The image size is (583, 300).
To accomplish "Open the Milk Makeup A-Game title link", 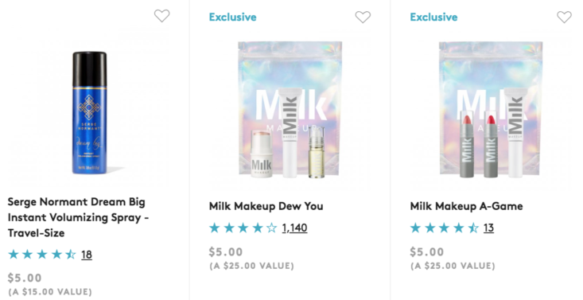I will (466, 206).
